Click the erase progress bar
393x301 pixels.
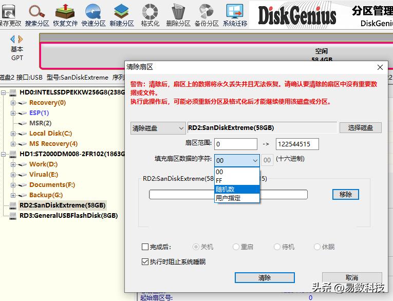click(228, 195)
